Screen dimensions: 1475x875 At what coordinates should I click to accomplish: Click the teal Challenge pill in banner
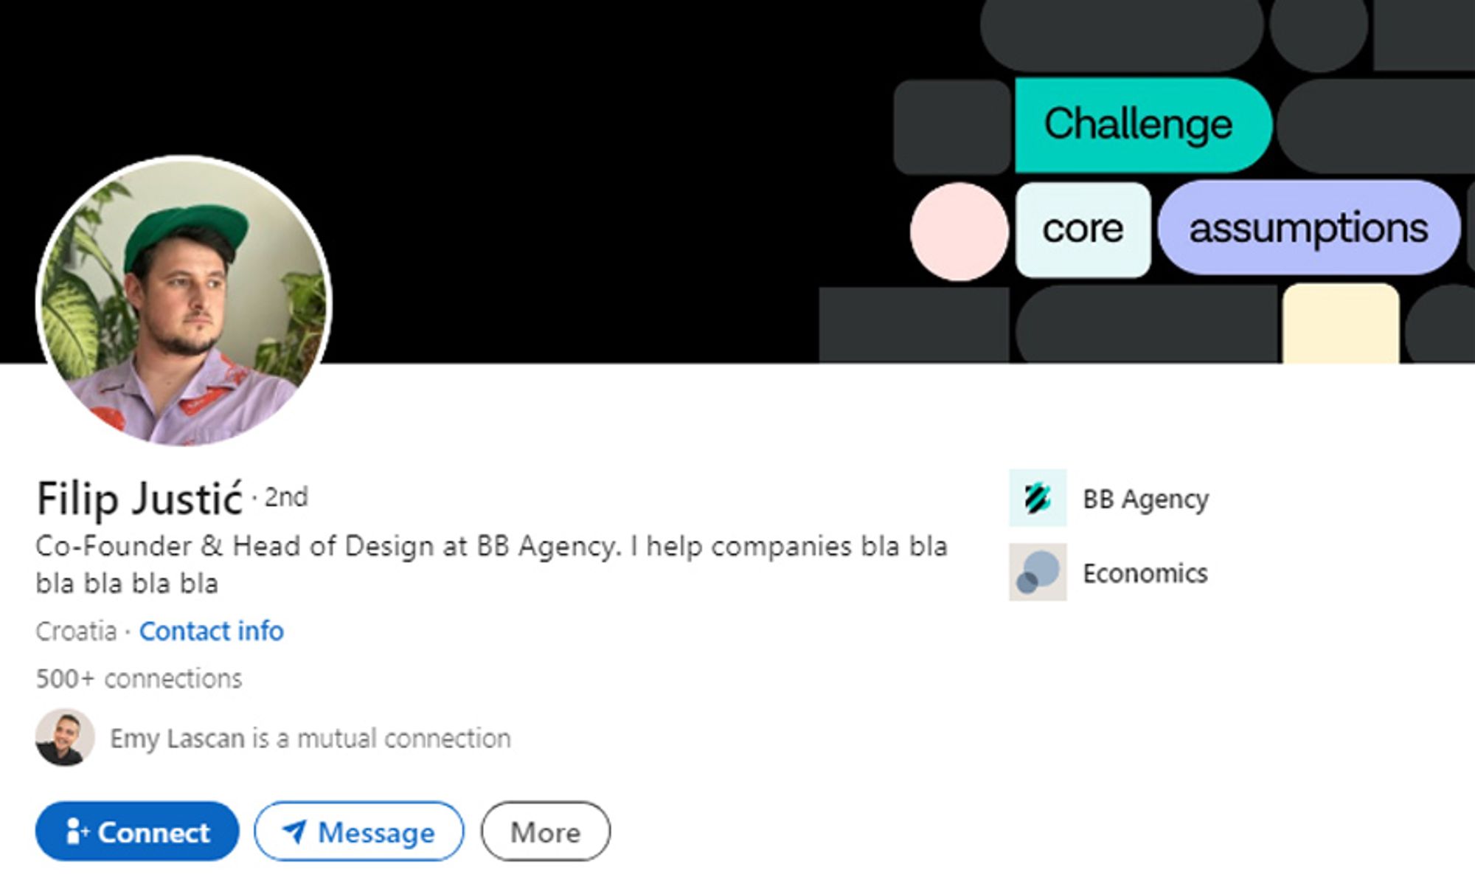1143,125
